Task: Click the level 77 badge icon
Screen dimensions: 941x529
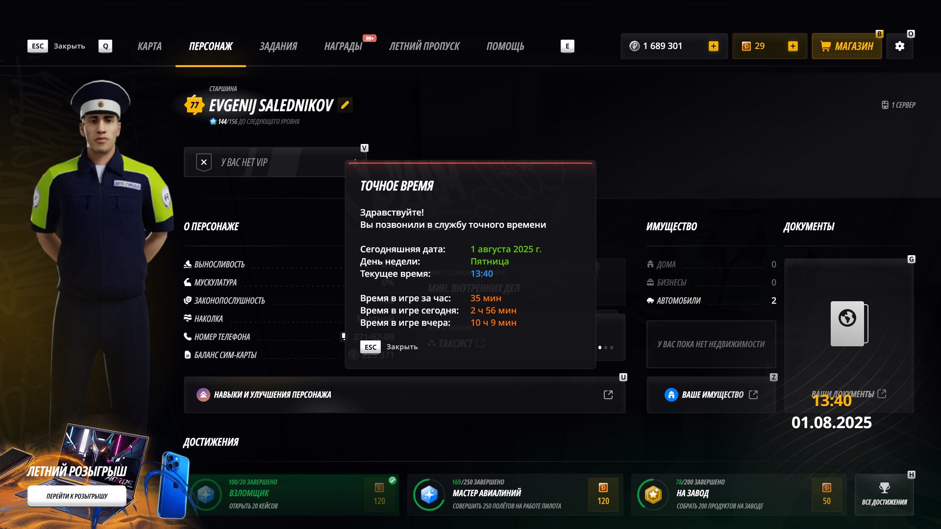Action: (195, 105)
